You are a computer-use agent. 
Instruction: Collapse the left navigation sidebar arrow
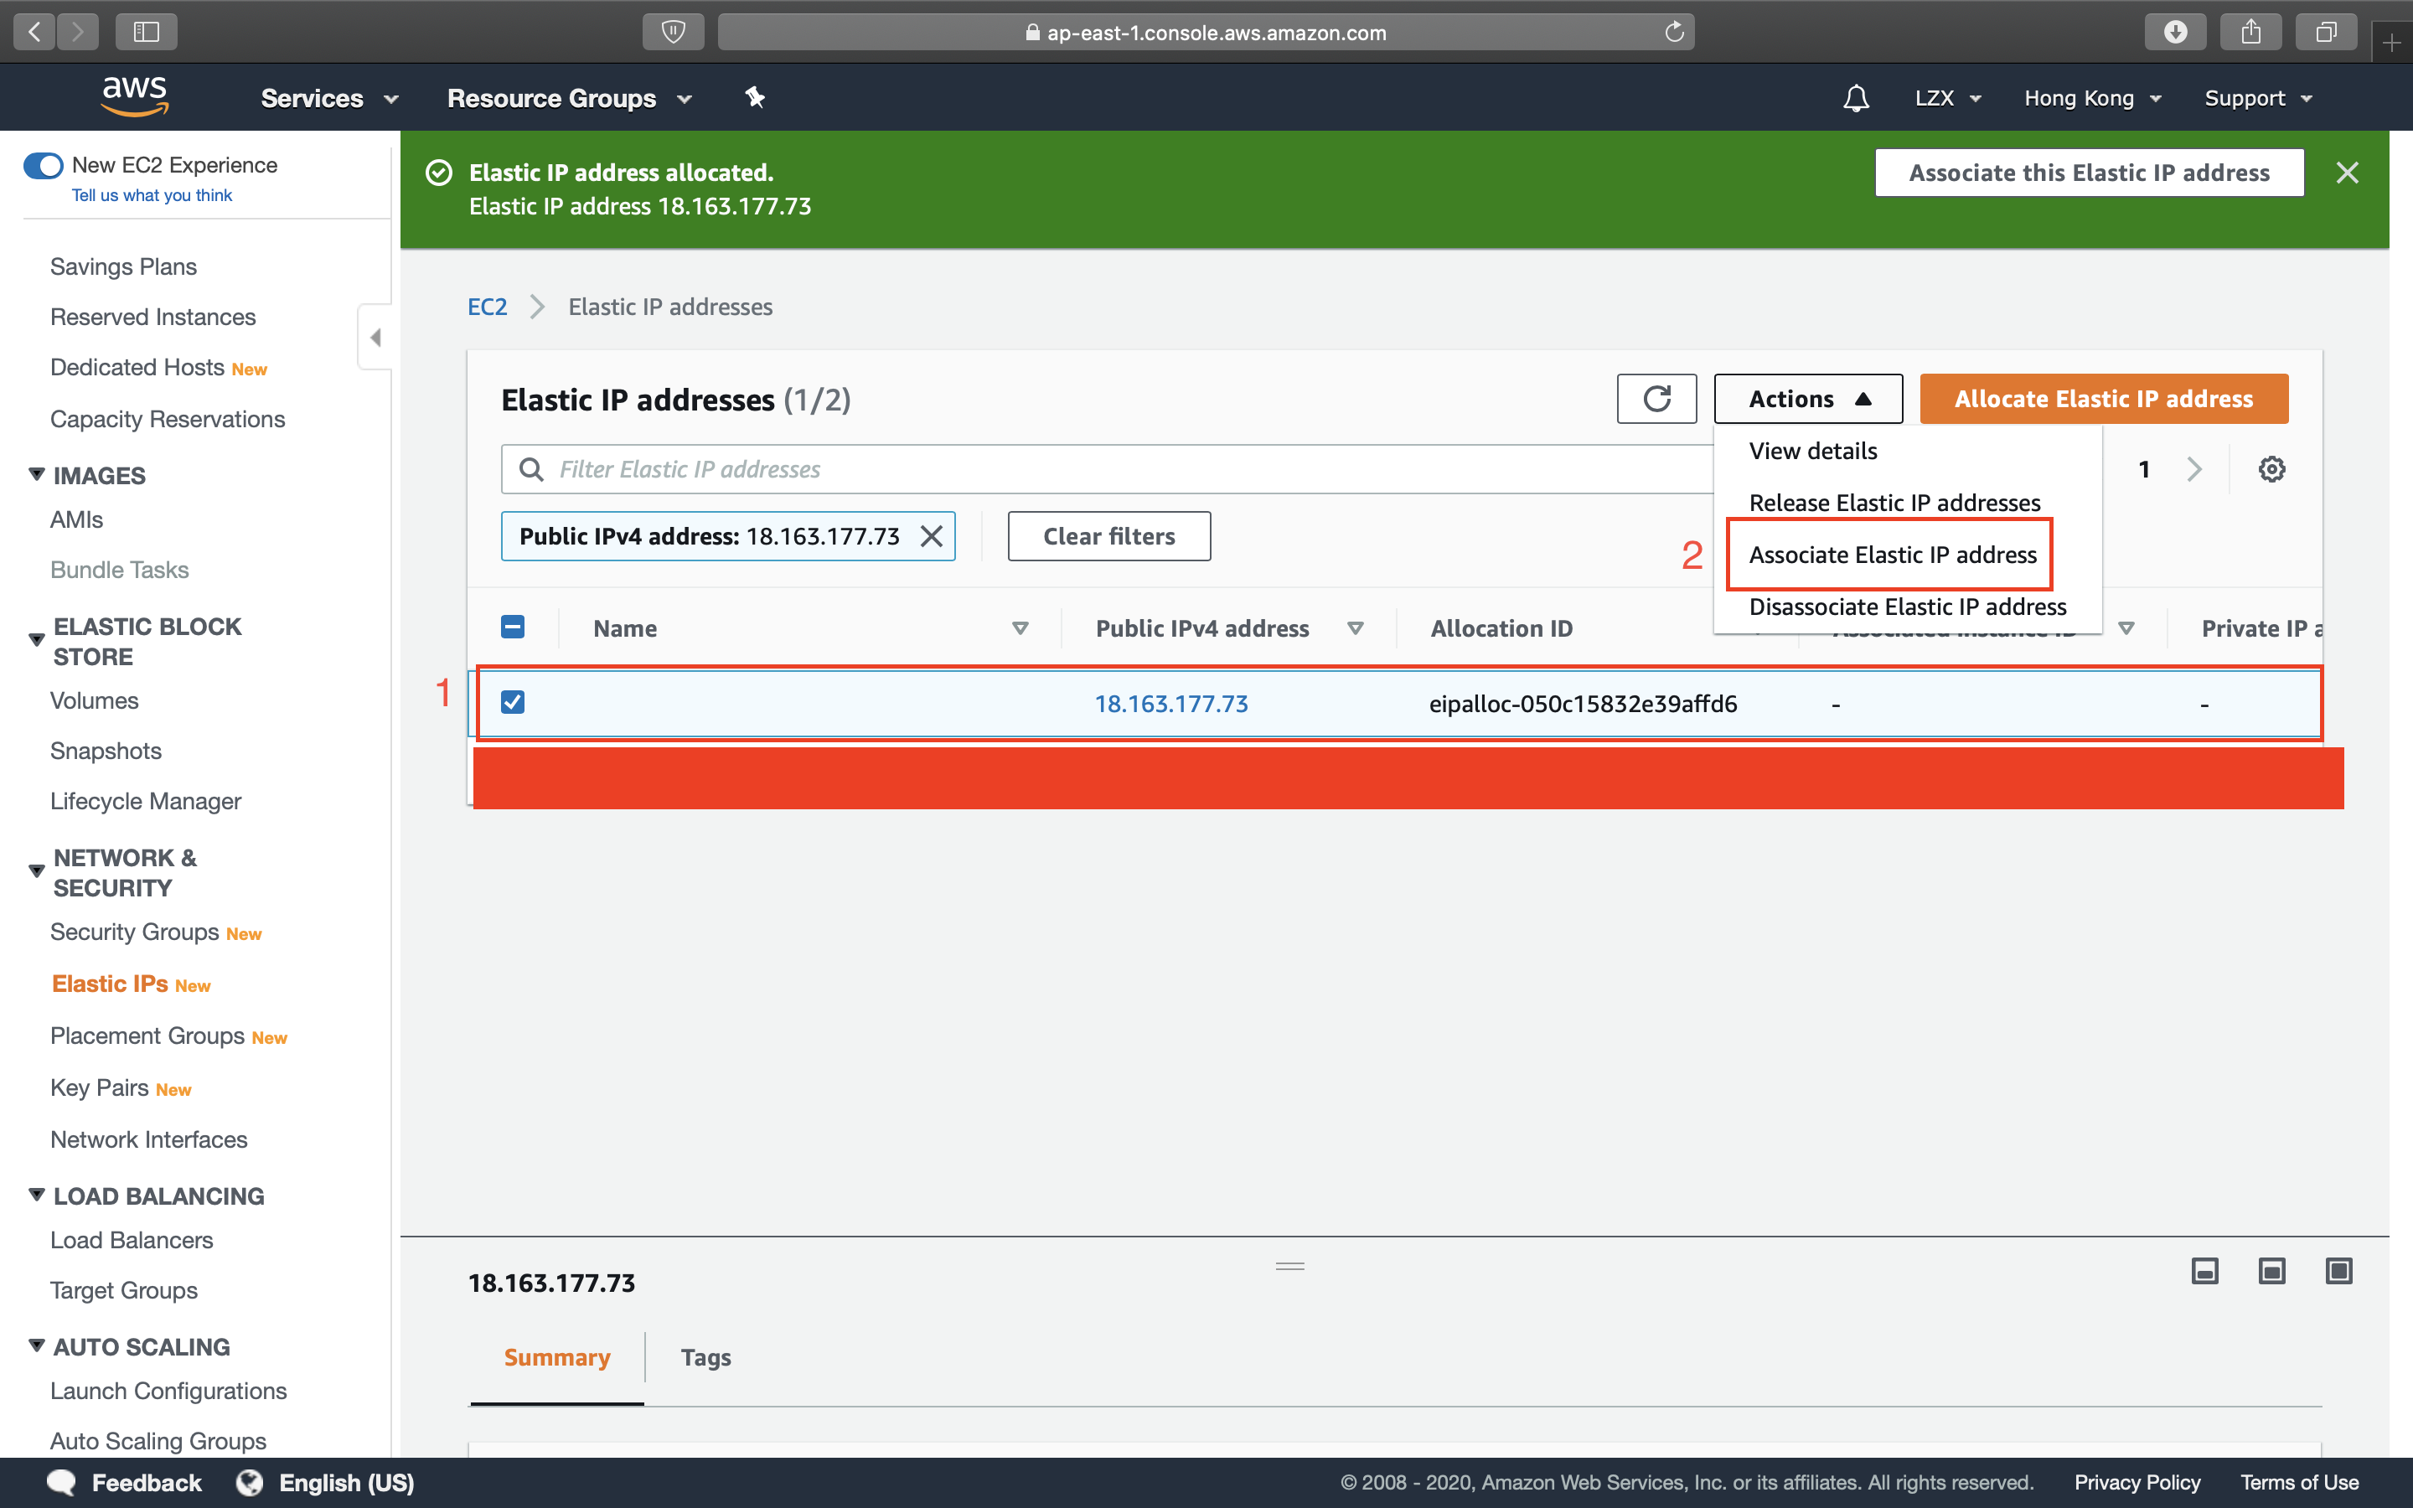pyautogui.click(x=375, y=337)
